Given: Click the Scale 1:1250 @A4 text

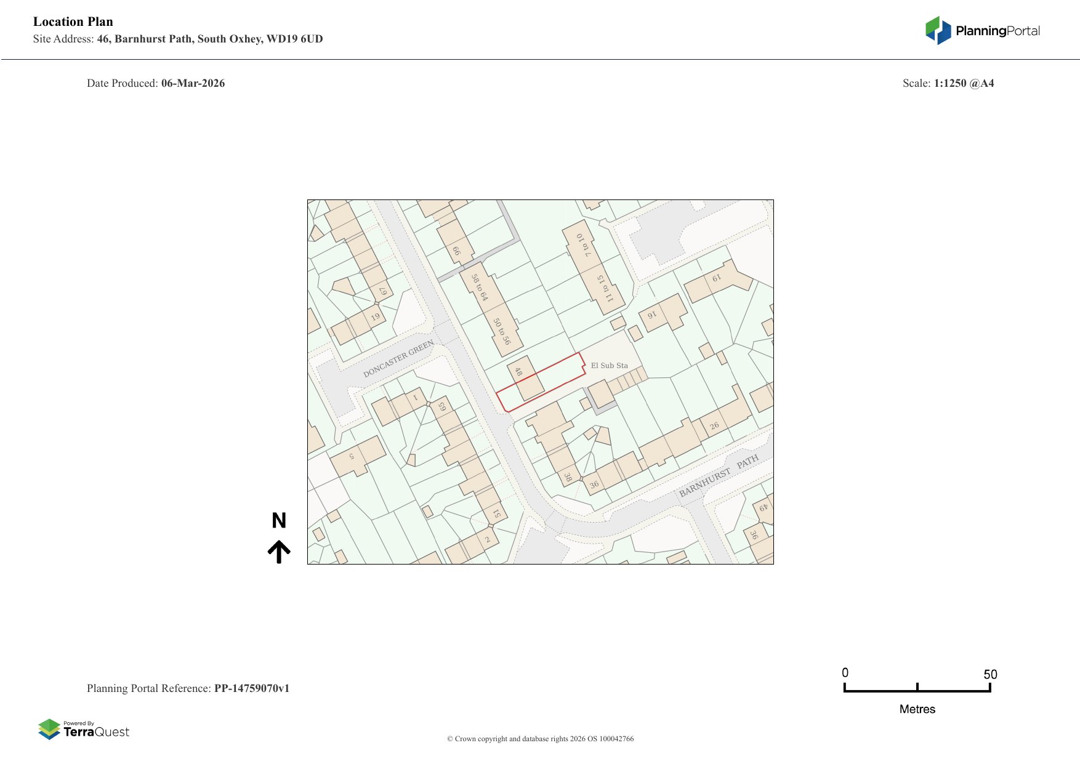Looking at the screenshot, I should tap(948, 83).
